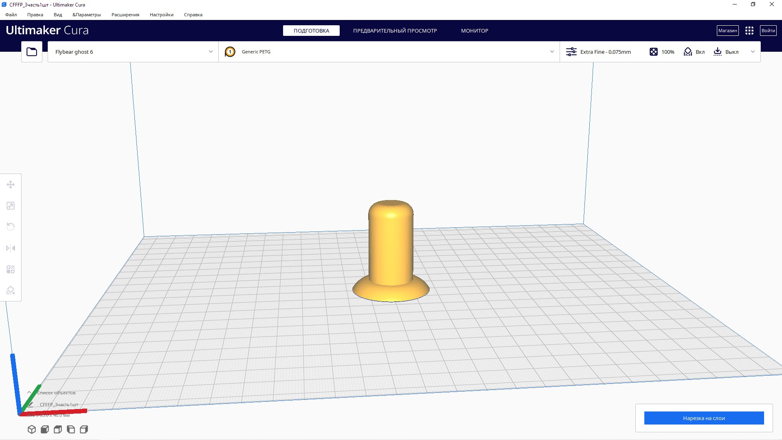782x440 pixels.
Task: Open the Per Model Settings tool
Action: 11,269
